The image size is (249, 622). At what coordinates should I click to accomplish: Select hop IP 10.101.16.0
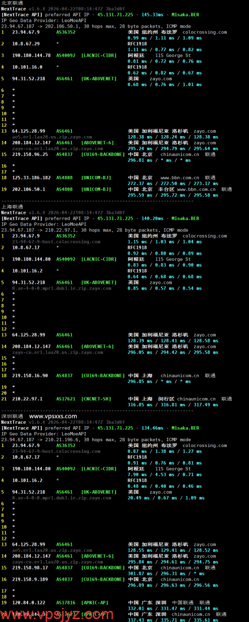(27, 67)
